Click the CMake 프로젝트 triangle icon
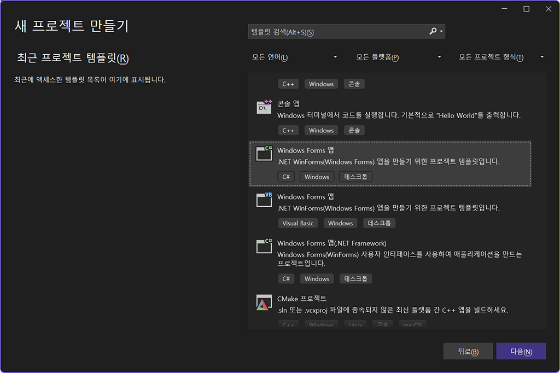The width and height of the screenshot is (560, 373). (x=264, y=302)
